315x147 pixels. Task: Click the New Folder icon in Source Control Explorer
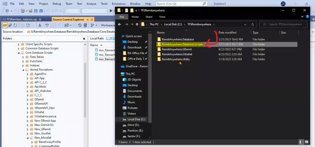pos(28,25)
